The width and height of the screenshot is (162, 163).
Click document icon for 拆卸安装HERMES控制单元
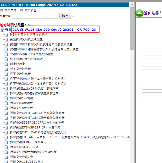[6, 142]
